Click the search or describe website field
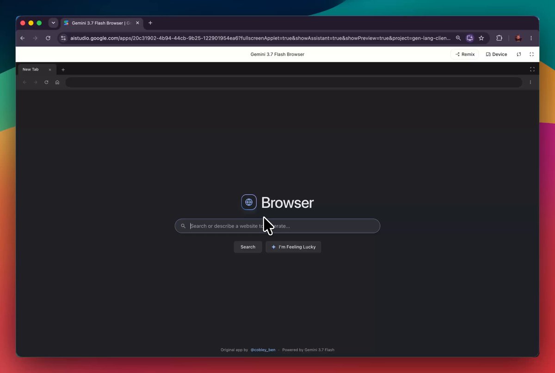The height and width of the screenshot is (373, 555). coord(277,226)
